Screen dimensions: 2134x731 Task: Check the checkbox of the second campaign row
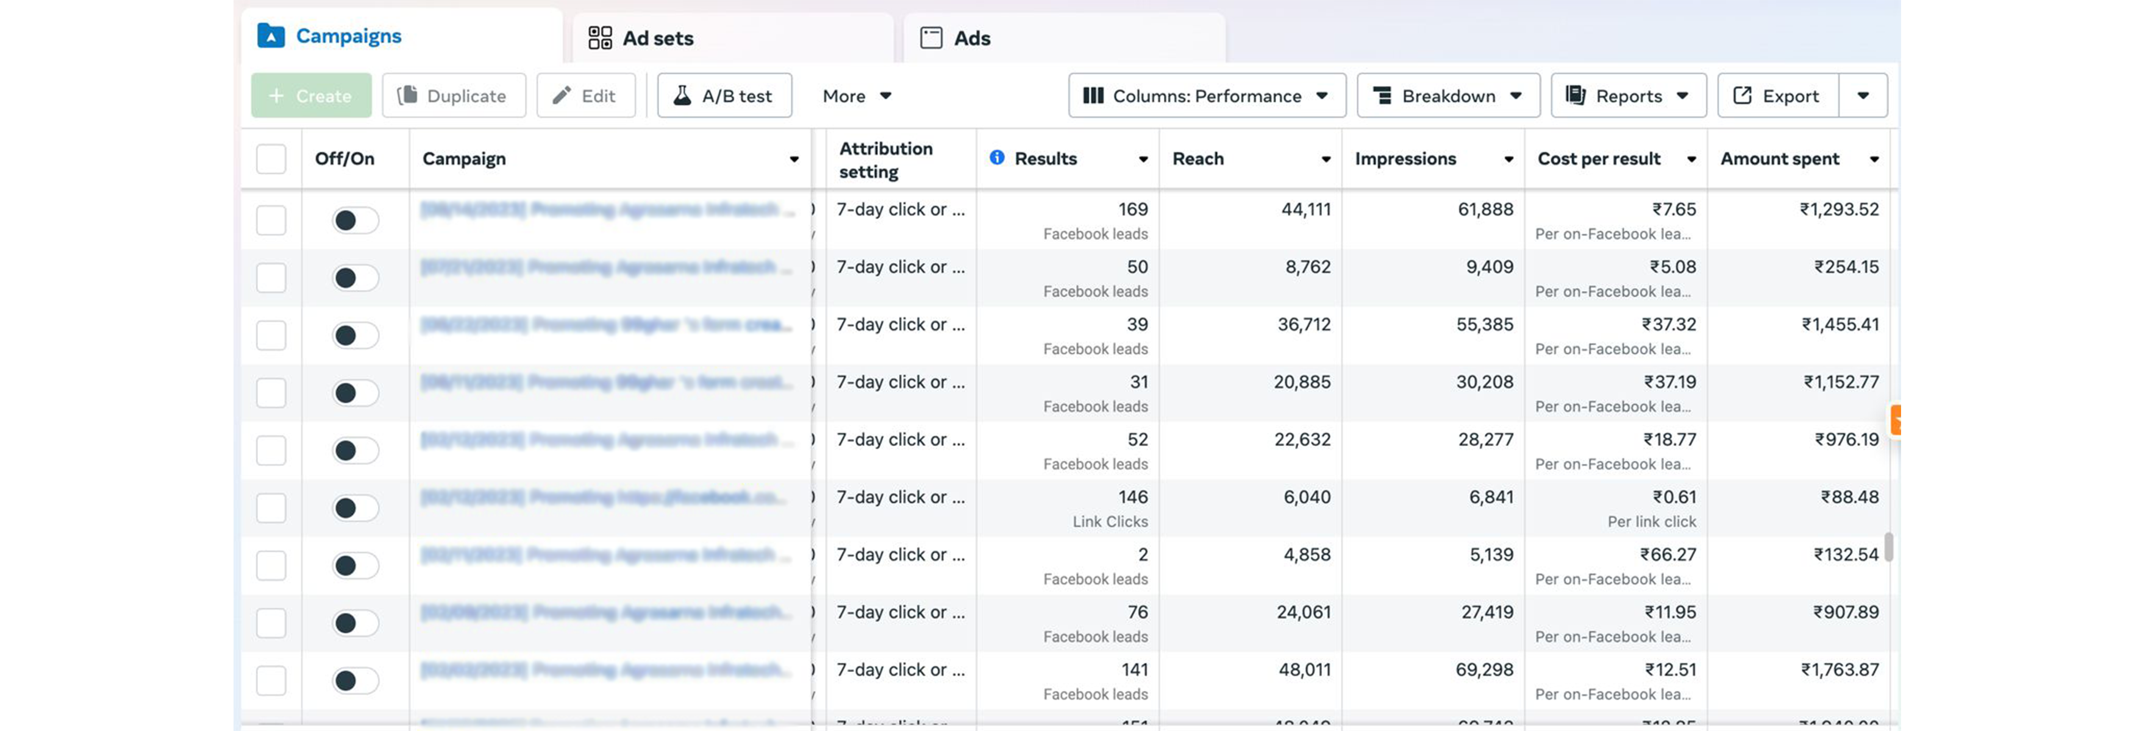pos(271,278)
